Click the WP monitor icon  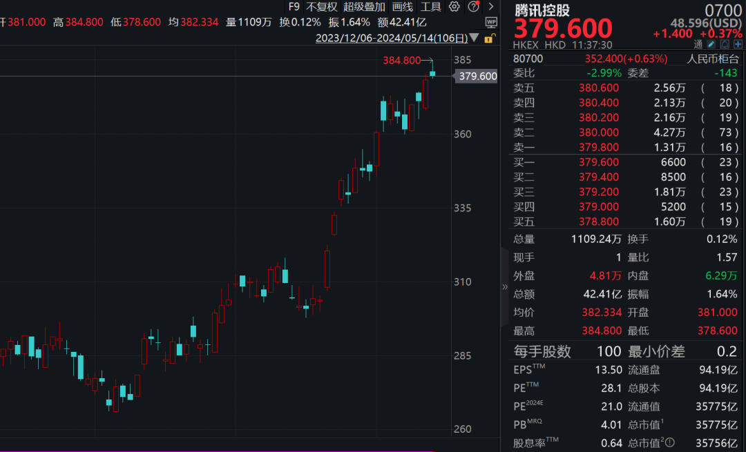pyautogui.click(x=491, y=22)
